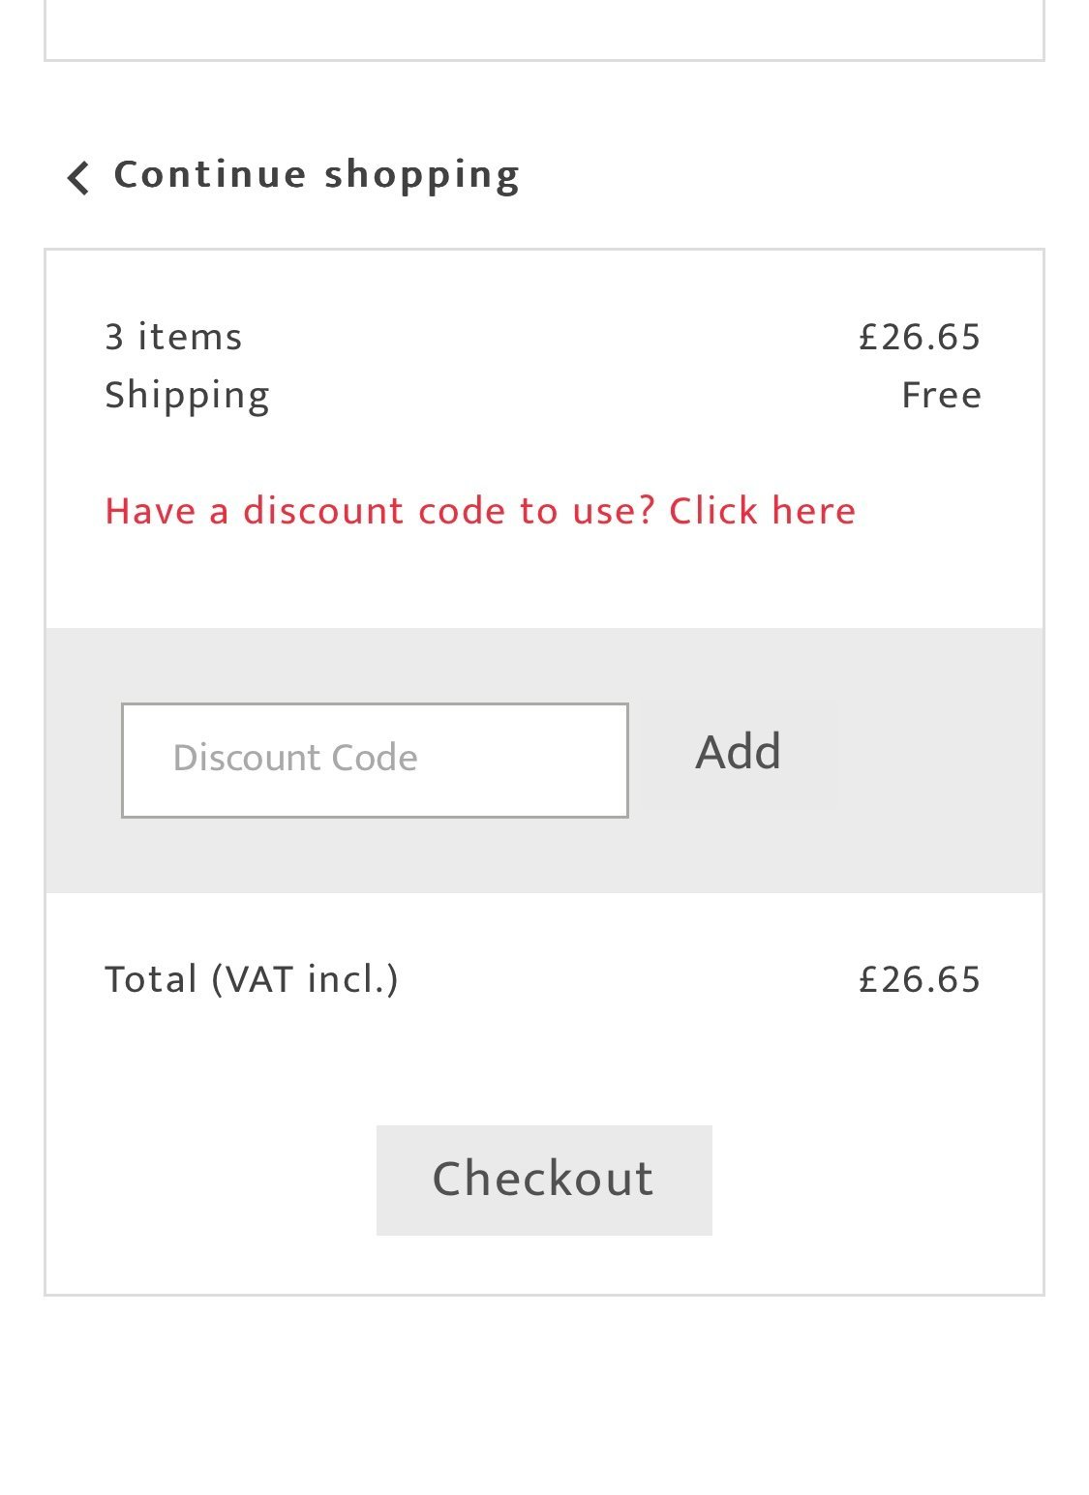This screenshot has height=1495, width=1089.
Task: Click the £26.65 total amount
Action: click(919, 979)
